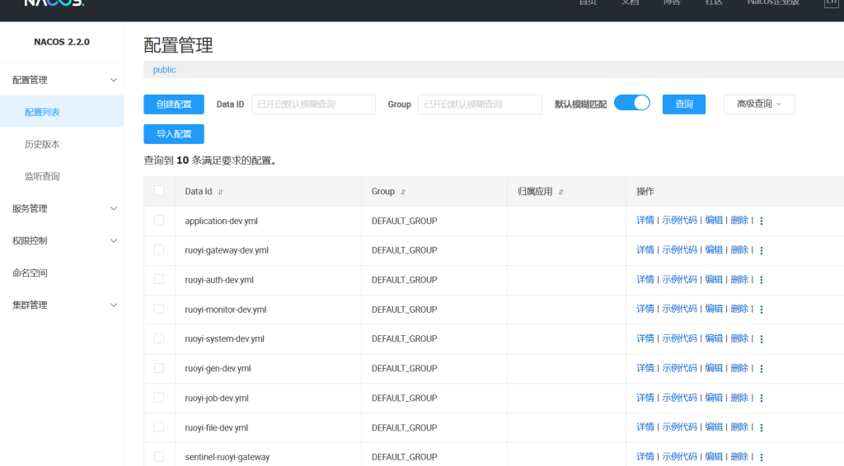Expand the 高级查询 dropdown
The width and height of the screenshot is (844, 466).
(x=758, y=104)
